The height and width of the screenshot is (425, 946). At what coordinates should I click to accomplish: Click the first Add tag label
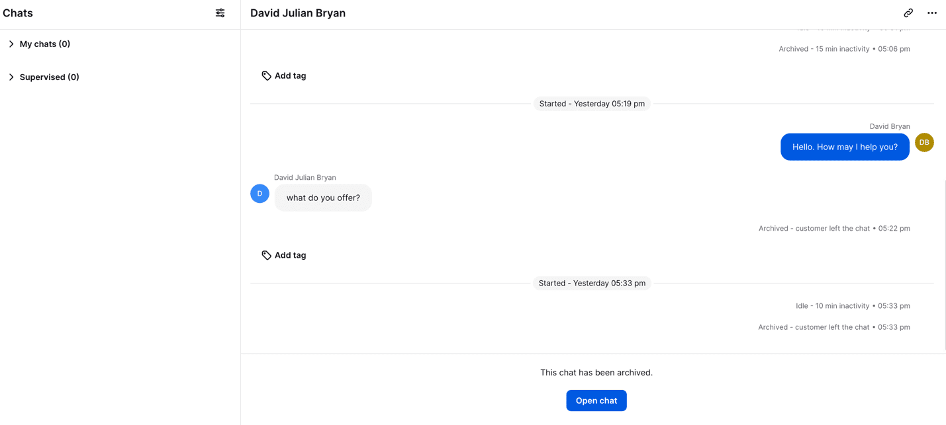290,75
